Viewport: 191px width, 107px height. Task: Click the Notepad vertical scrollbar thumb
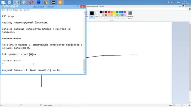pos(84,65)
